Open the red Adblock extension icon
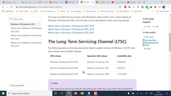171x96 pixels. click(x=125, y=7)
